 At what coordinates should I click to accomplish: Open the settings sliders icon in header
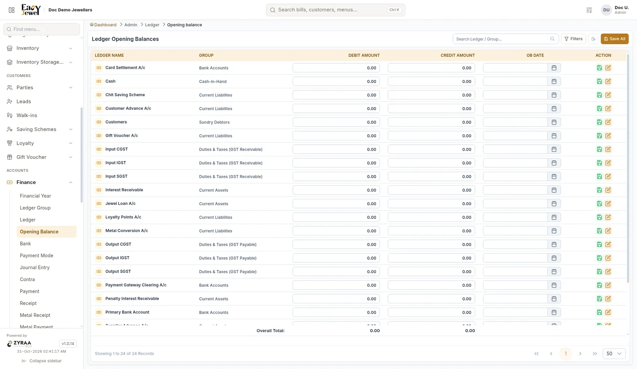[x=589, y=10]
